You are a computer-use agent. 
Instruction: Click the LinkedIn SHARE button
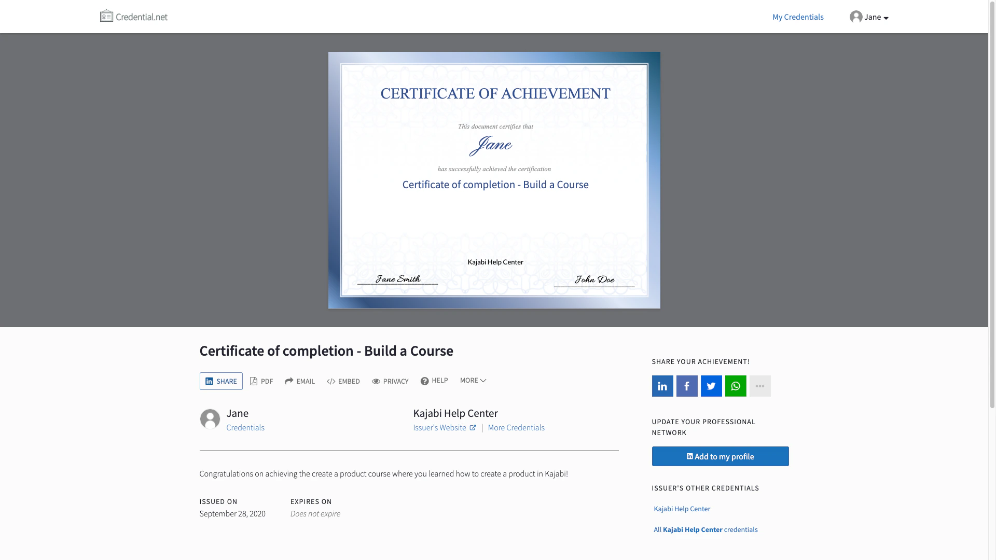221,381
